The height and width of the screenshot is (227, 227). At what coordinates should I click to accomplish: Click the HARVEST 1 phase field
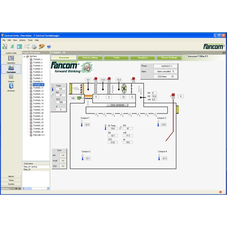[166, 66]
